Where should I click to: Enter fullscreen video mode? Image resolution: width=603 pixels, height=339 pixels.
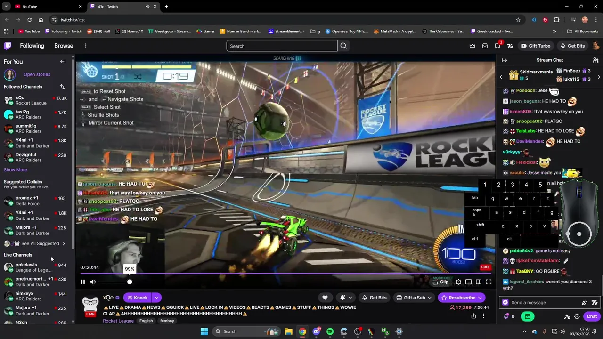coord(489,282)
